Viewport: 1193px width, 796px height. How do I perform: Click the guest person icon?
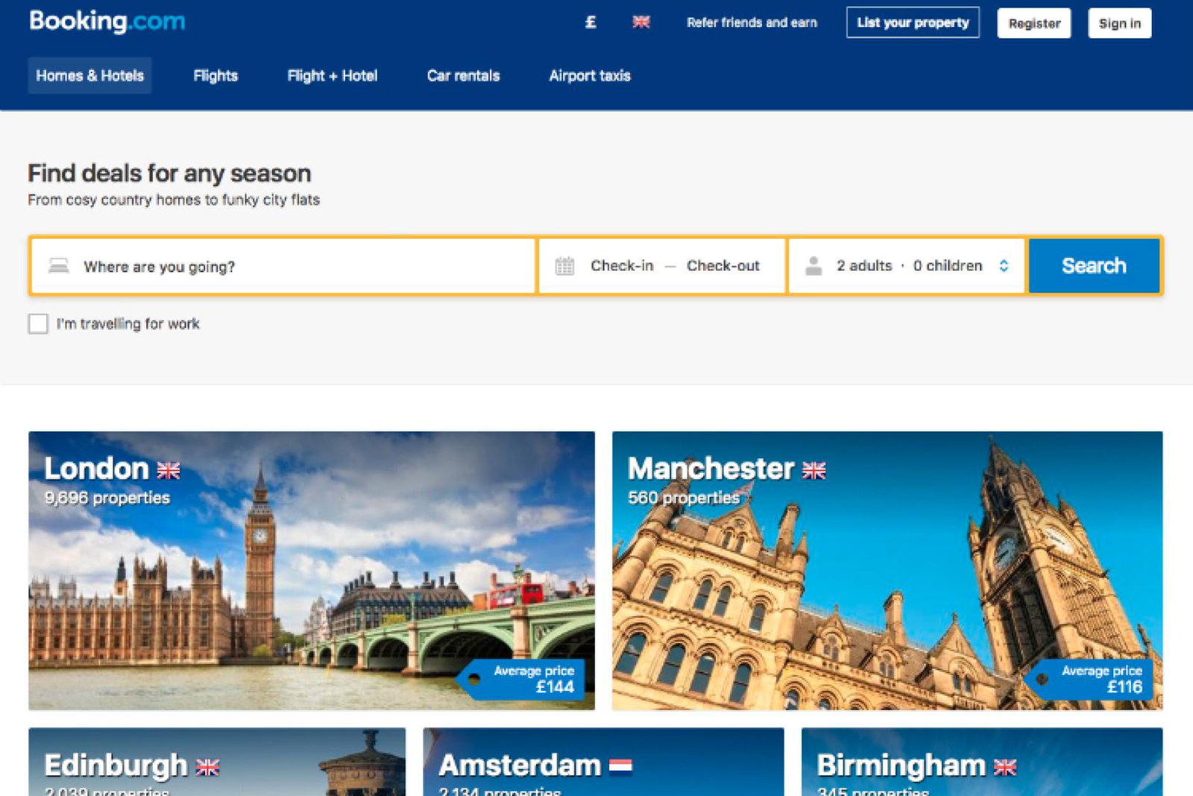pyautogui.click(x=813, y=266)
